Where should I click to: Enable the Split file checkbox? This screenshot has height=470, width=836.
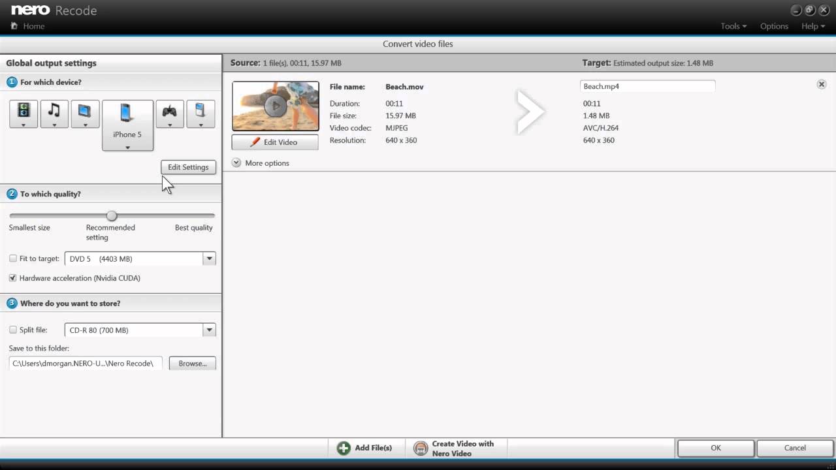[13, 330]
